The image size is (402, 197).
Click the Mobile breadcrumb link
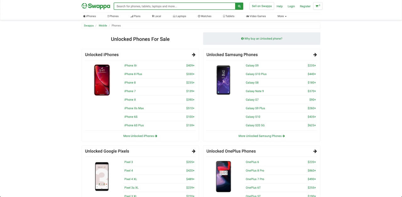point(103,25)
